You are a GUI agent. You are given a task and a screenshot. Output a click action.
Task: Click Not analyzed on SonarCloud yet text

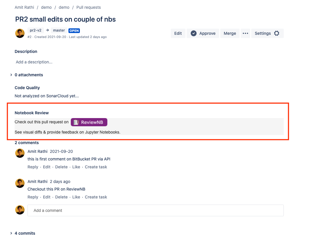click(x=47, y=96)
